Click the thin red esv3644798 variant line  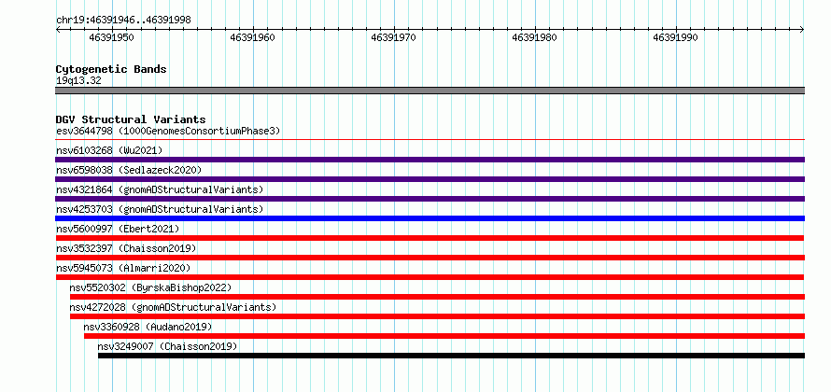point(430,140)
